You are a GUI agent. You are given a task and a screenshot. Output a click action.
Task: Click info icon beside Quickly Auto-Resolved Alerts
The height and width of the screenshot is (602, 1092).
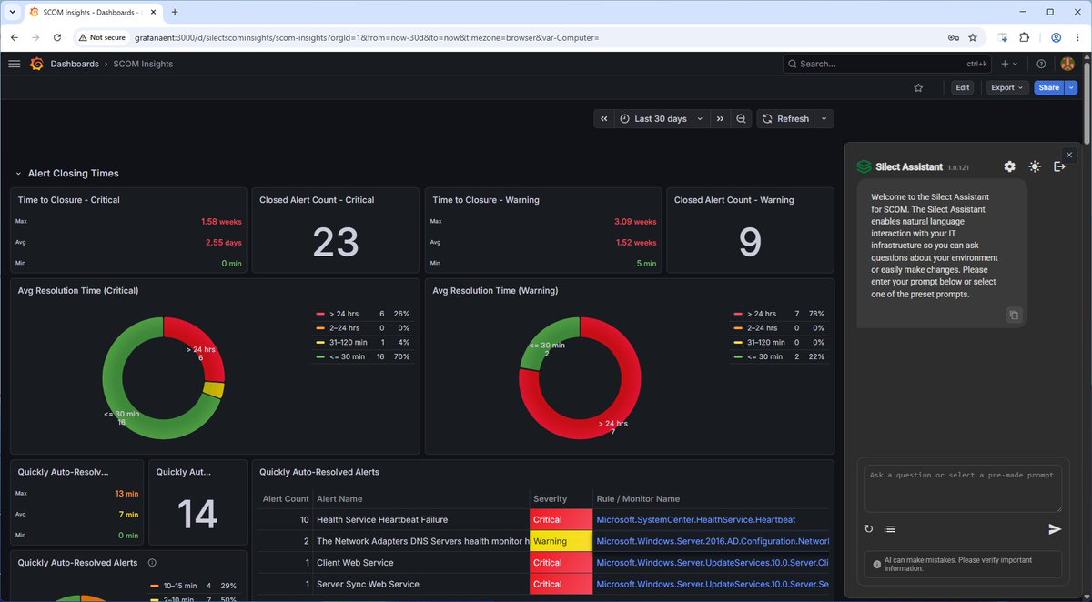point(152,563)
